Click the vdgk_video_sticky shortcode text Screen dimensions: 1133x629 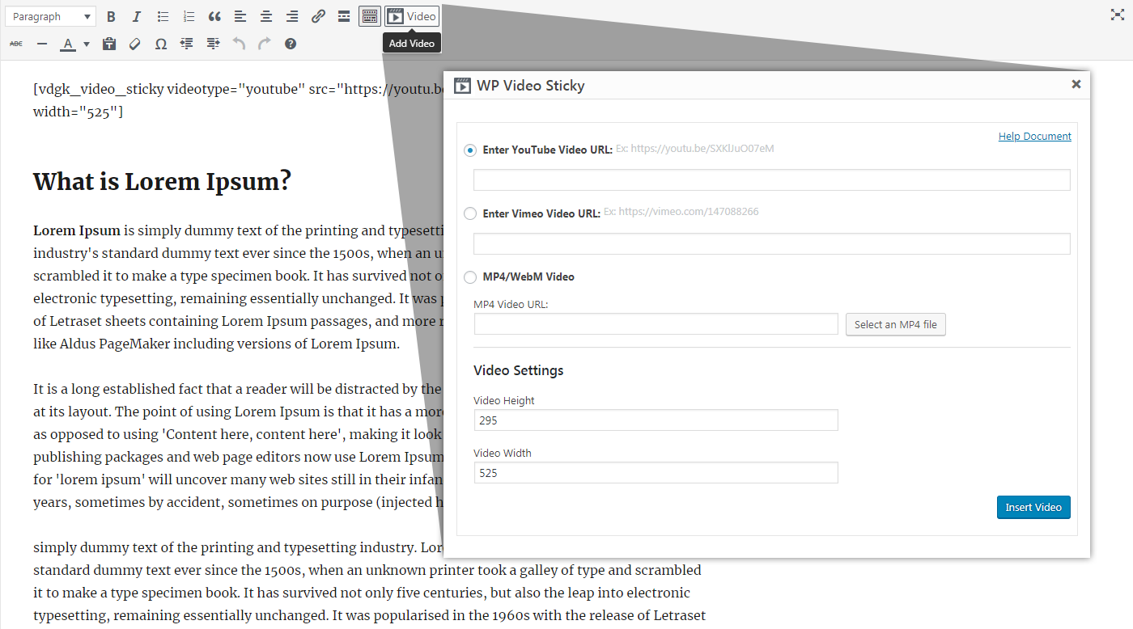pos(240,100)
